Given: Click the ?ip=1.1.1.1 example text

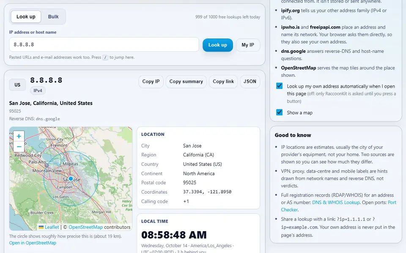Looking at the screenshot, I should pyautogui.click(x=351, y=219).
